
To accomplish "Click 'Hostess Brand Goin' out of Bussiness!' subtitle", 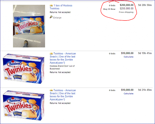I will pyautogui.click(x=62, y=67).
